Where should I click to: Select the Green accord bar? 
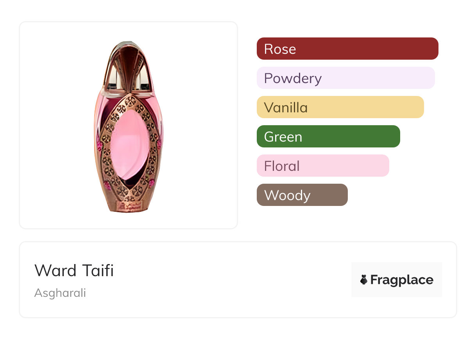pos(328,137)
